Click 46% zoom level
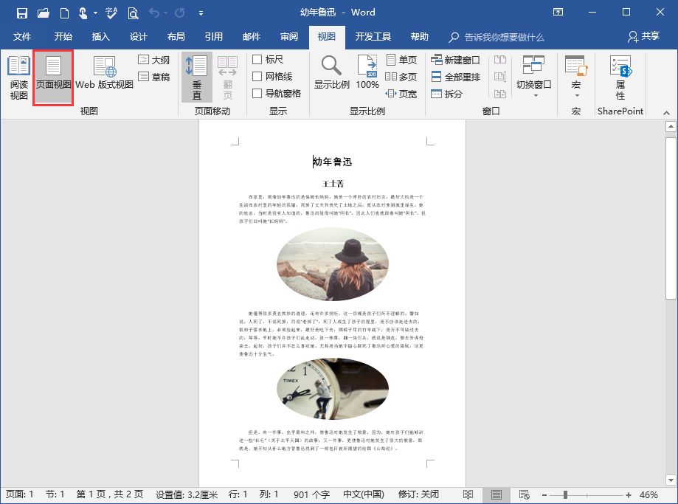 pos(648,494)
